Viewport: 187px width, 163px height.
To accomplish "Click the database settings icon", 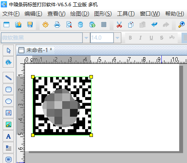I will (80, 25).
